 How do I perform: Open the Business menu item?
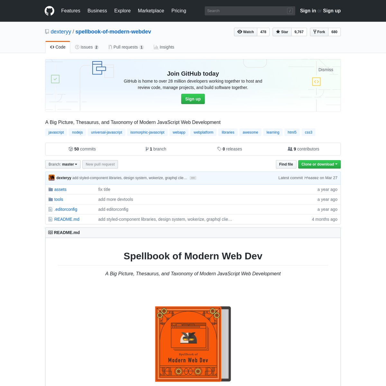click(97, 11)
